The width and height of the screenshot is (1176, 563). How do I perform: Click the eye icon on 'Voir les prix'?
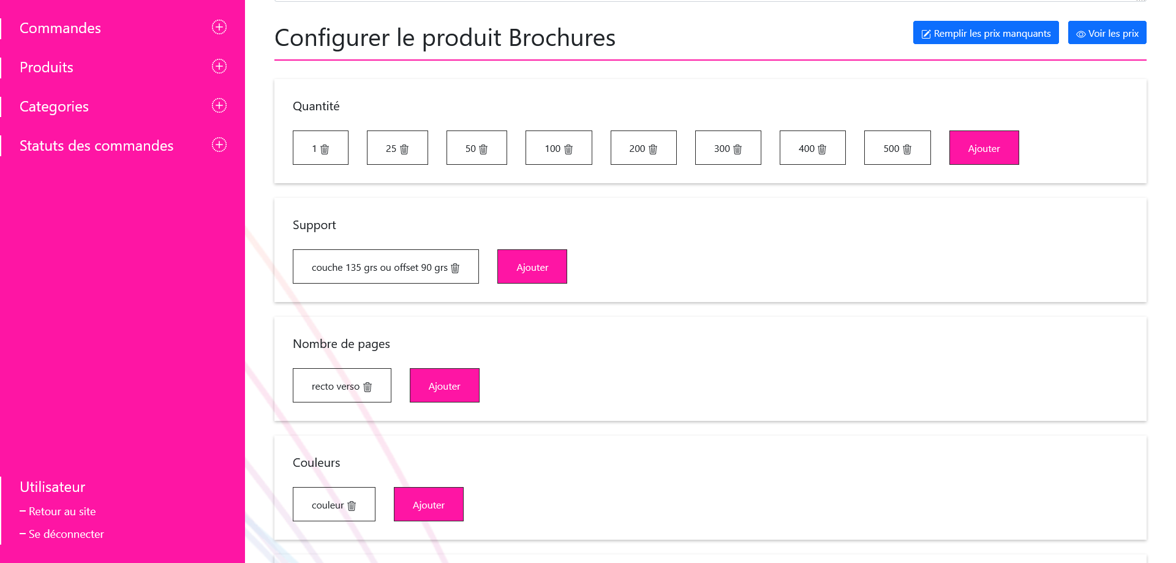point(1080,32)
